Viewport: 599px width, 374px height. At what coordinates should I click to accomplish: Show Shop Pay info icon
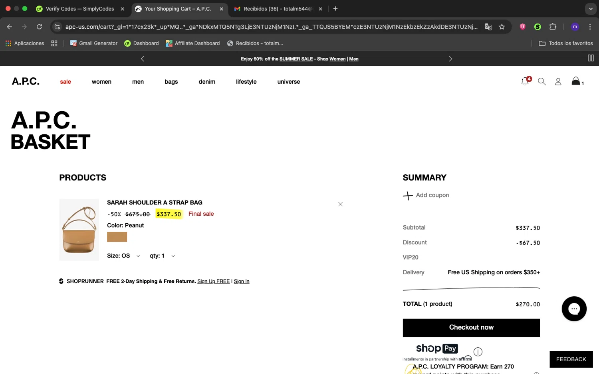click(x=478, y=352)
